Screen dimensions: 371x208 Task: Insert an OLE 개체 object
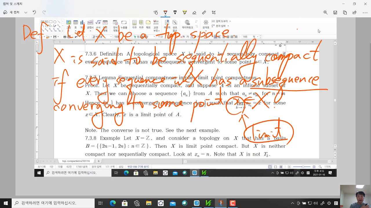click(x=105, y=26)
